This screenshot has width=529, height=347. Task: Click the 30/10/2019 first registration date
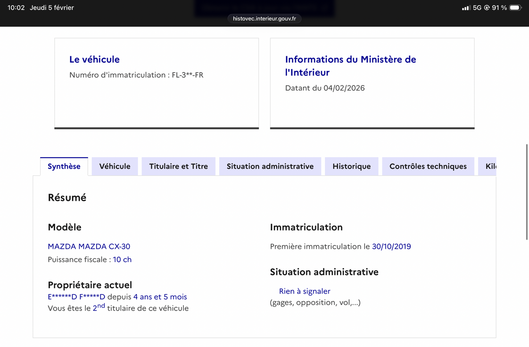click(391, 247)
